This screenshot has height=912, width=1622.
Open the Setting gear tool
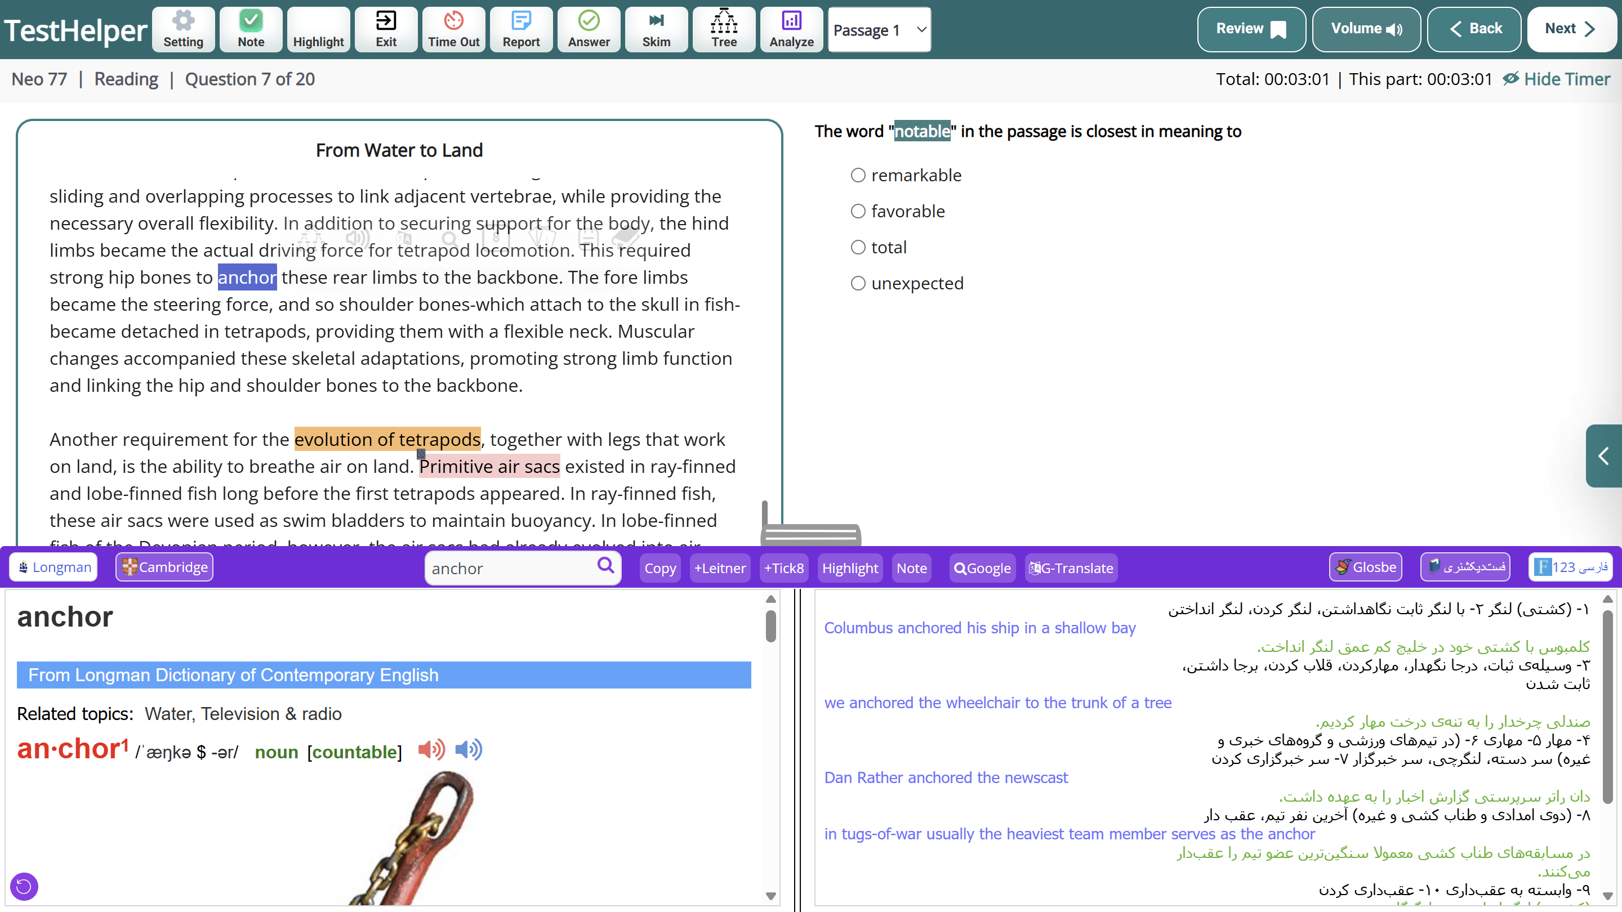[183, 29]
